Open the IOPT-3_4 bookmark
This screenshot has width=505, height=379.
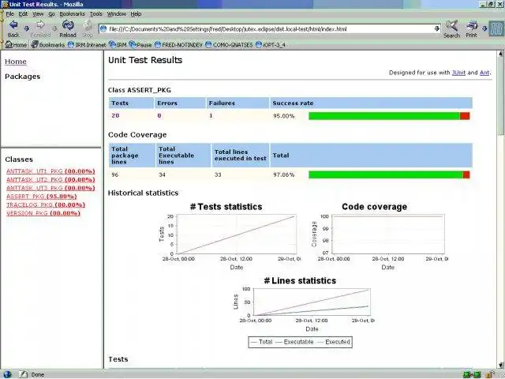coord(271,44)
